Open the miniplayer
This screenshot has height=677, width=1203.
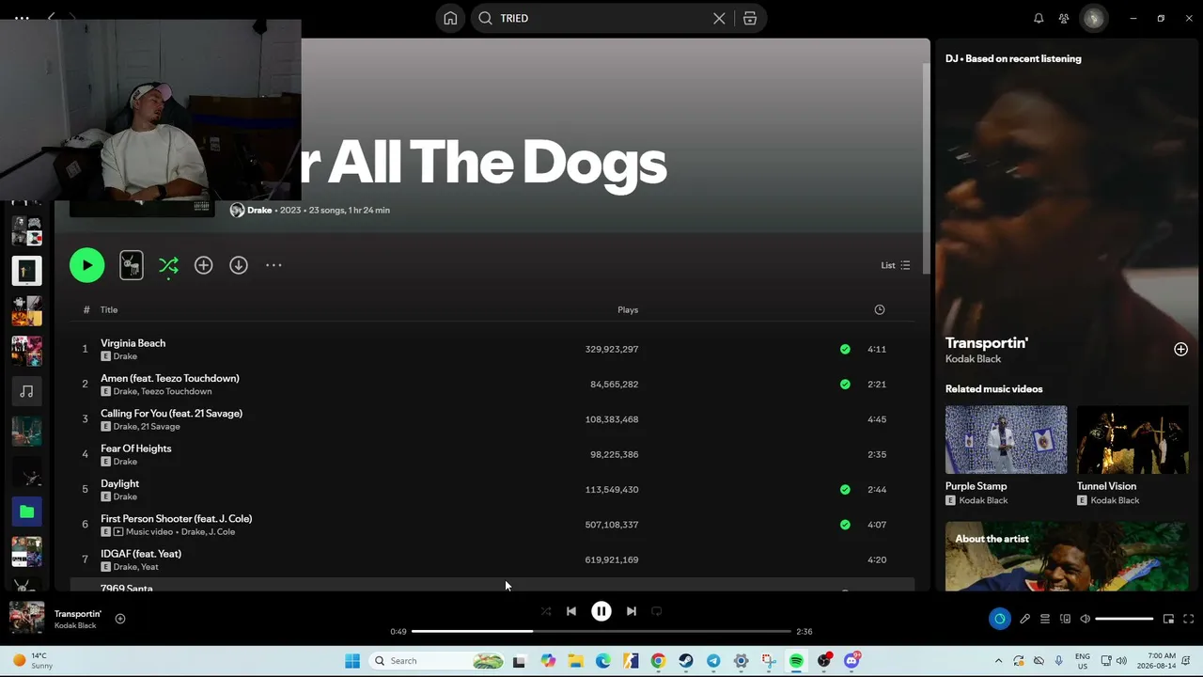[x=1168, y=619]
